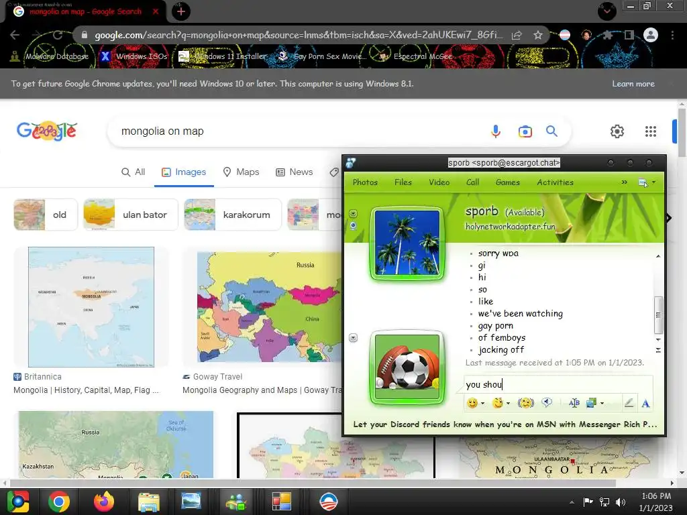Click the Messenger Rich Presence ad text
Viewport: 687px width, 515px height.
point(505,424)
